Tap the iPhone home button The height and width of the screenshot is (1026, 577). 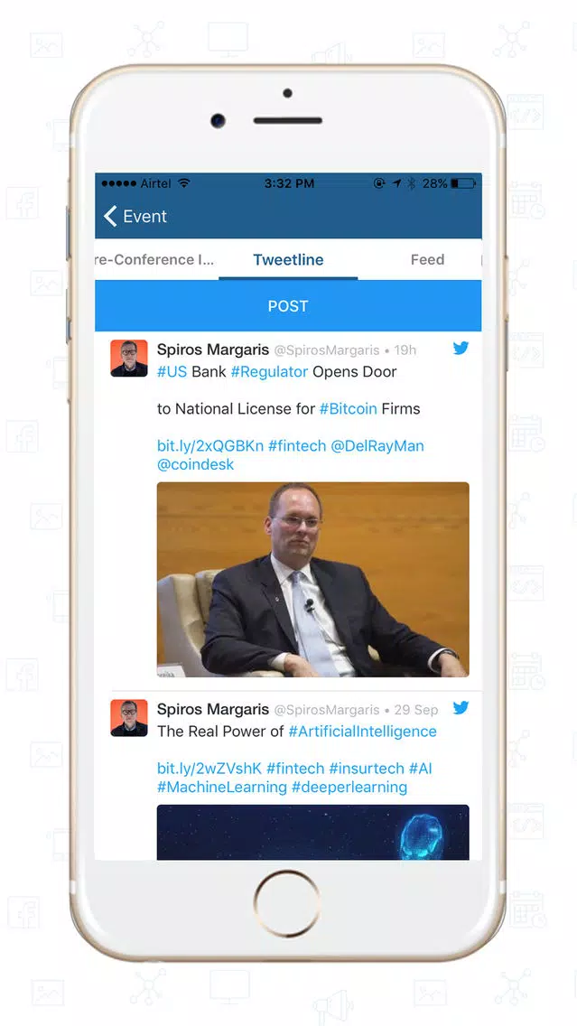tap(287, 904)
